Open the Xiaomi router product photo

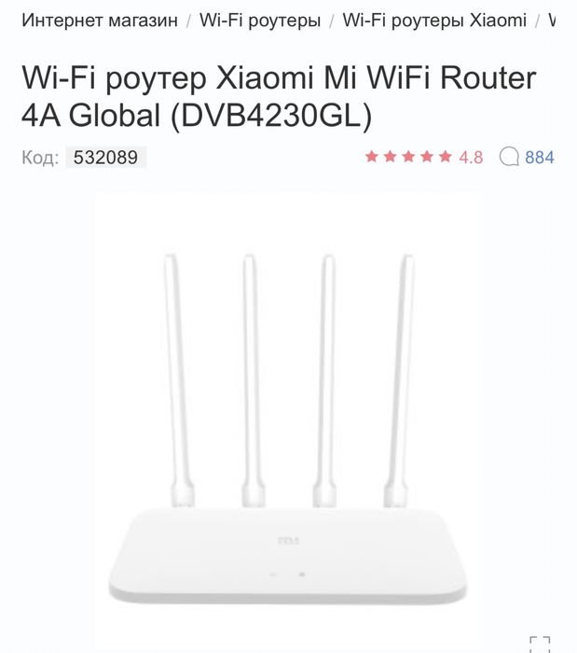(x=287, y=421)
